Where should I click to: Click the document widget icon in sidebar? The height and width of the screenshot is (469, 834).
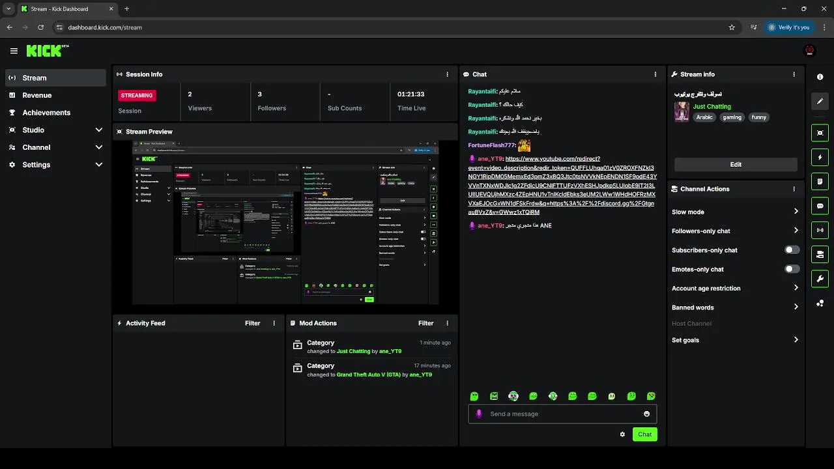point(820,181)
